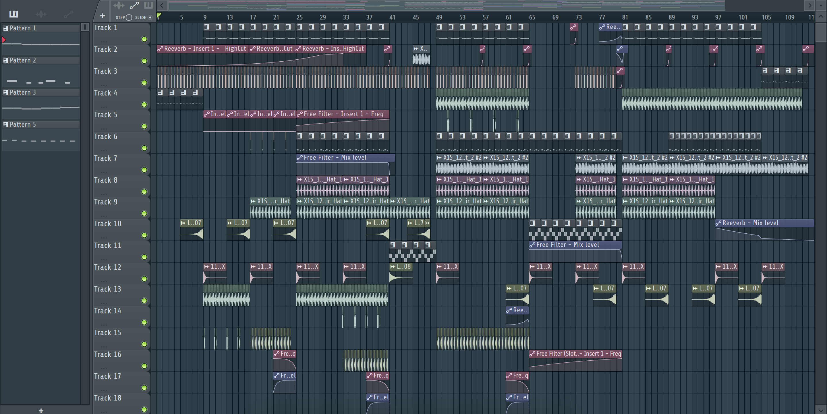Mute Track 12 with green LED

144,279
